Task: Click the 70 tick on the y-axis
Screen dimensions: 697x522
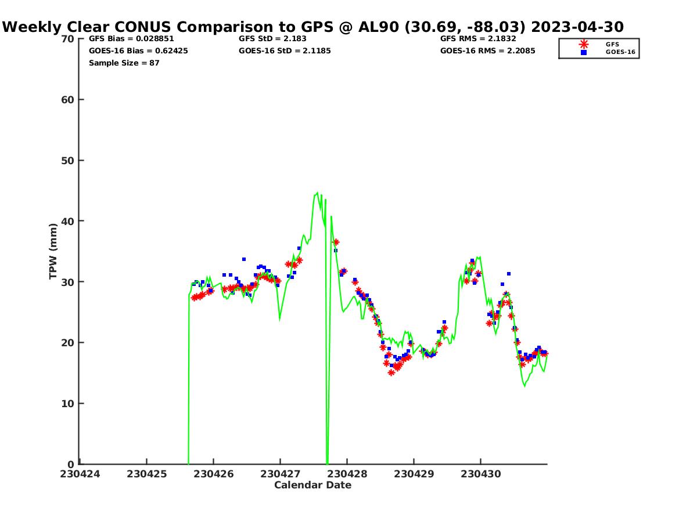Action: [x=67, y=39]
